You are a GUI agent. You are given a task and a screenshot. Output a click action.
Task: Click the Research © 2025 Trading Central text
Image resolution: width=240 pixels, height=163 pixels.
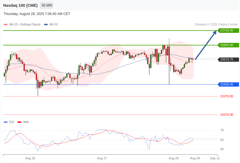[216, 25]
